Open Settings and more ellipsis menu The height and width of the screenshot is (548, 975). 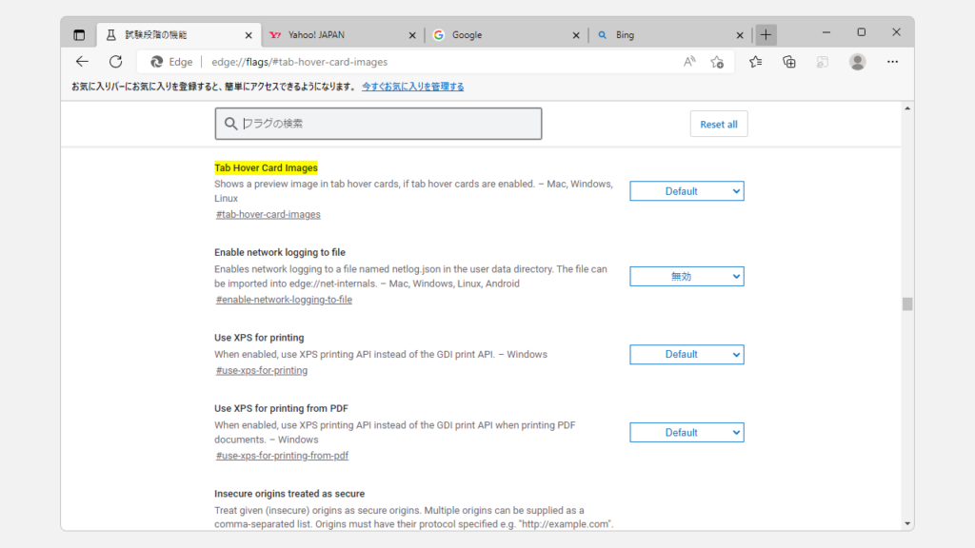(892, 62)
